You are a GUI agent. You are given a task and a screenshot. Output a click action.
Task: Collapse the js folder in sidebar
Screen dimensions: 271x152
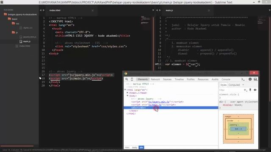coord(14,32)
